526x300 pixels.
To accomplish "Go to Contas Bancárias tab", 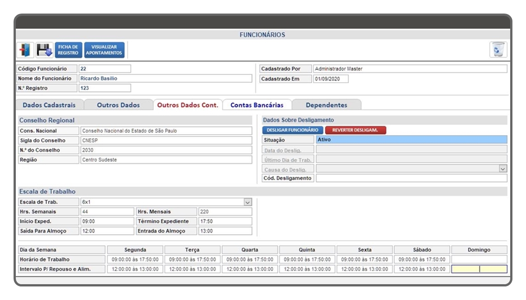I will pyautogui.click(x=257, y=105).
